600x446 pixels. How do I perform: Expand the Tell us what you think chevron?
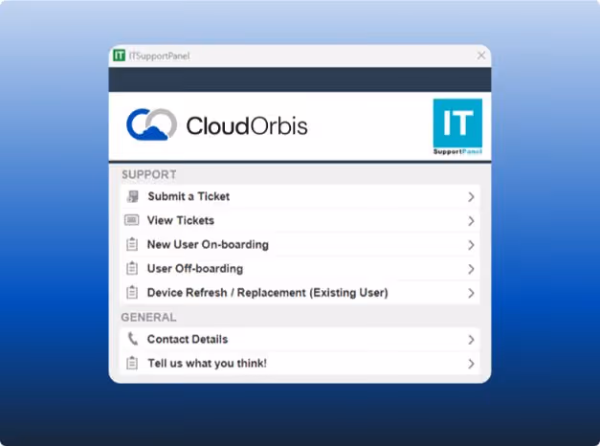point(471,364)
